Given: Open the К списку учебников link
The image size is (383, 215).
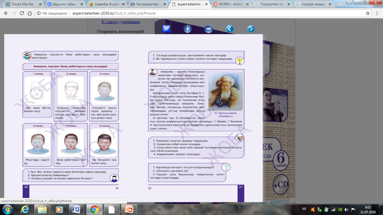Looking at the screenshot, I should [x=121, y=22].
